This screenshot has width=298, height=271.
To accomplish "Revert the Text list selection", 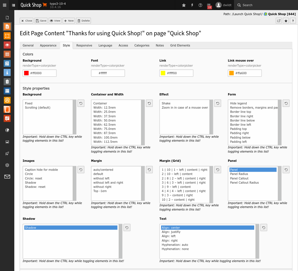I will [x=264, y=228].
